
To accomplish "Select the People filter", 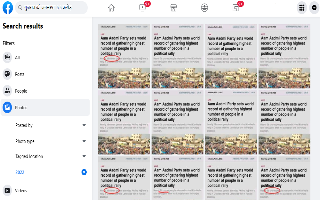I will tap(21, 91).
